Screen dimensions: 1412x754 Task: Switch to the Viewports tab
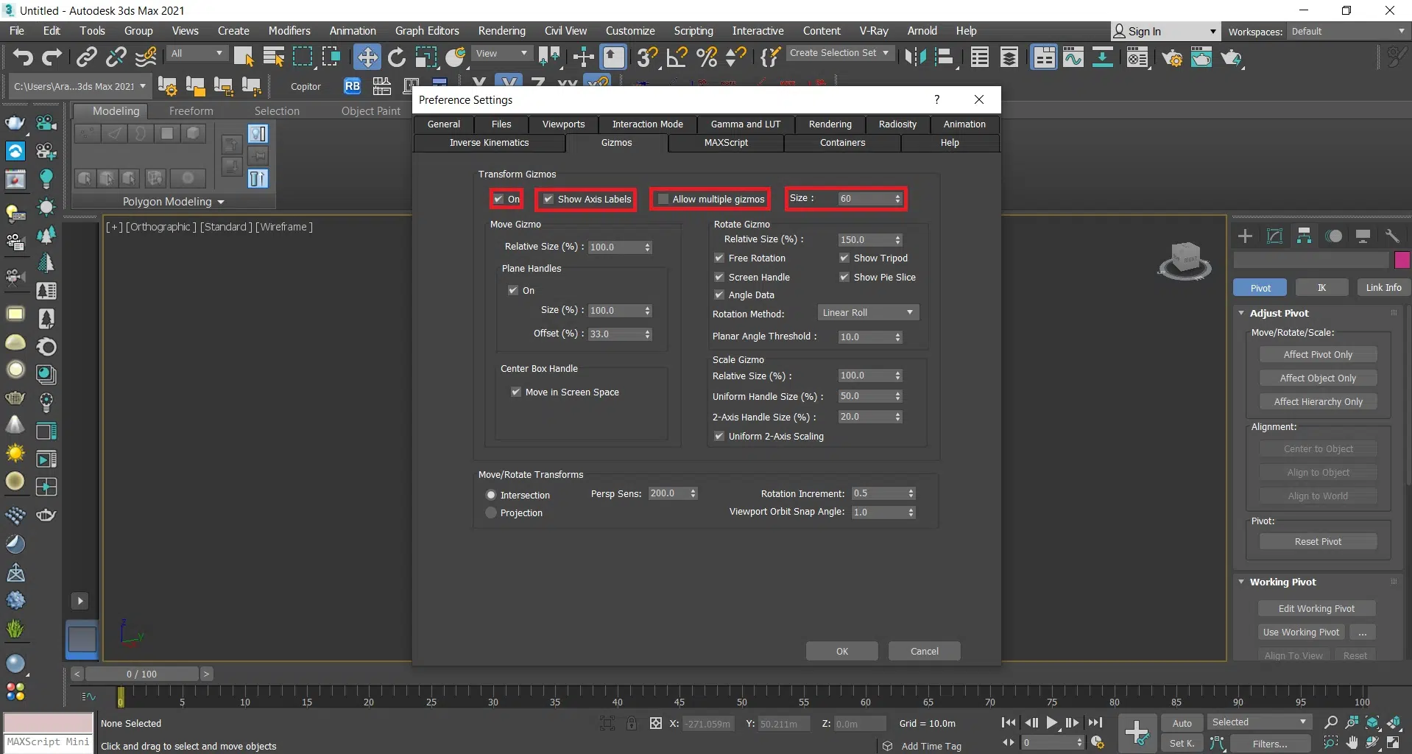coord(563,124)
